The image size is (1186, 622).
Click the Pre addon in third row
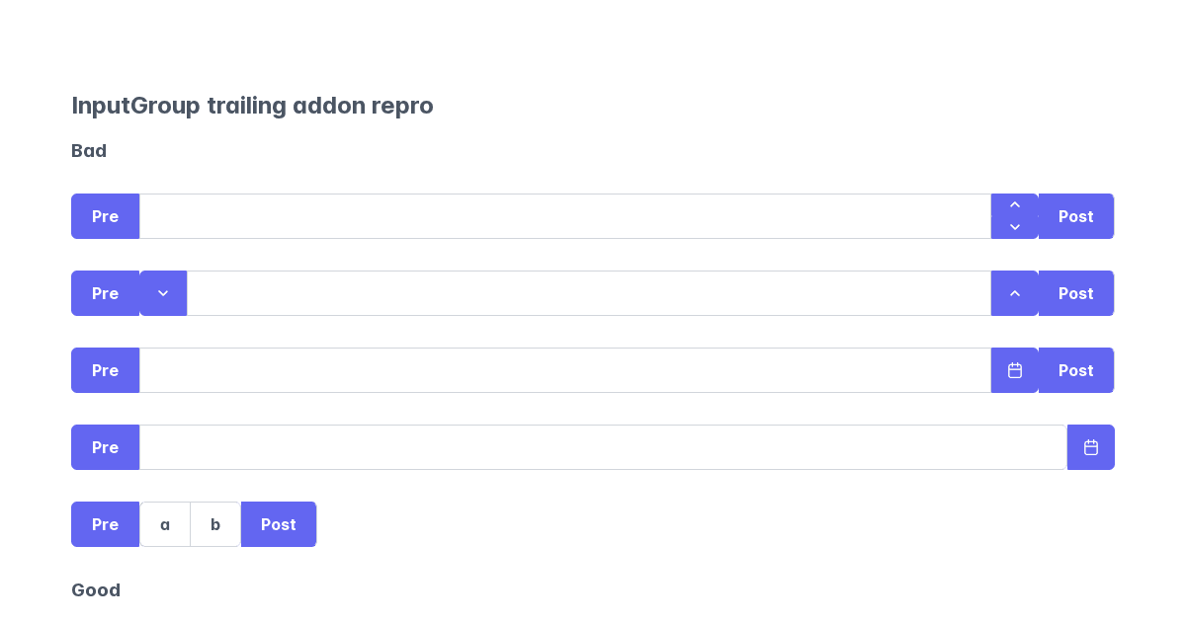(106, 370)
